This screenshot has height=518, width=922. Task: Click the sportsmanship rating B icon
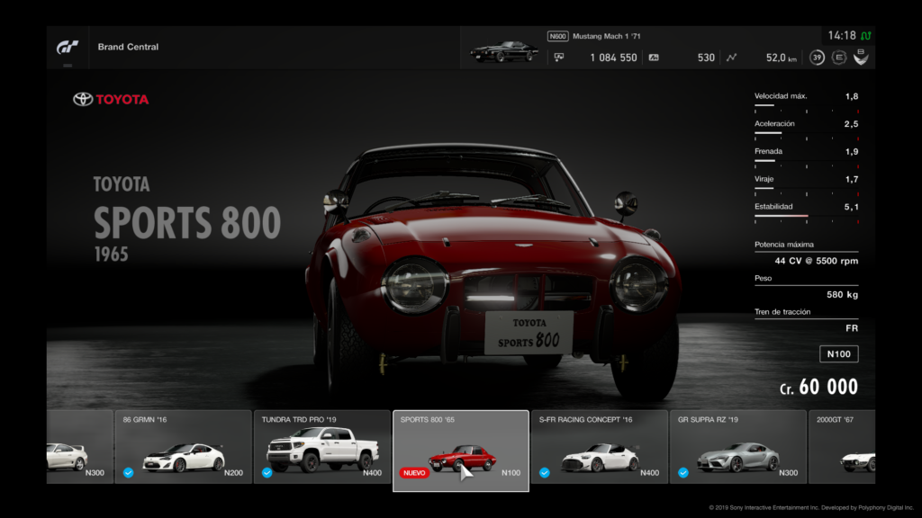coord(861,58)
